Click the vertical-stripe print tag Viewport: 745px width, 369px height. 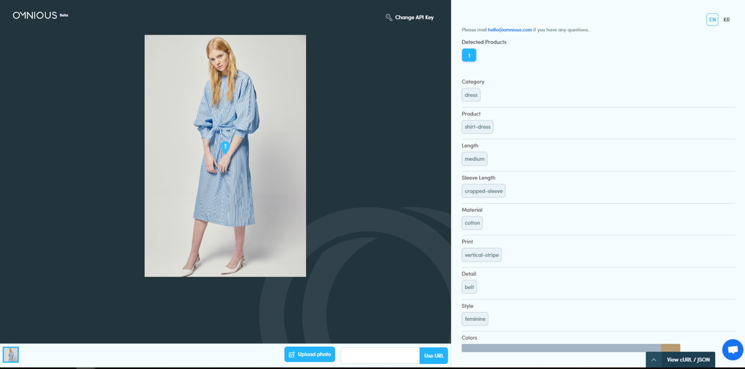[482, 255]
